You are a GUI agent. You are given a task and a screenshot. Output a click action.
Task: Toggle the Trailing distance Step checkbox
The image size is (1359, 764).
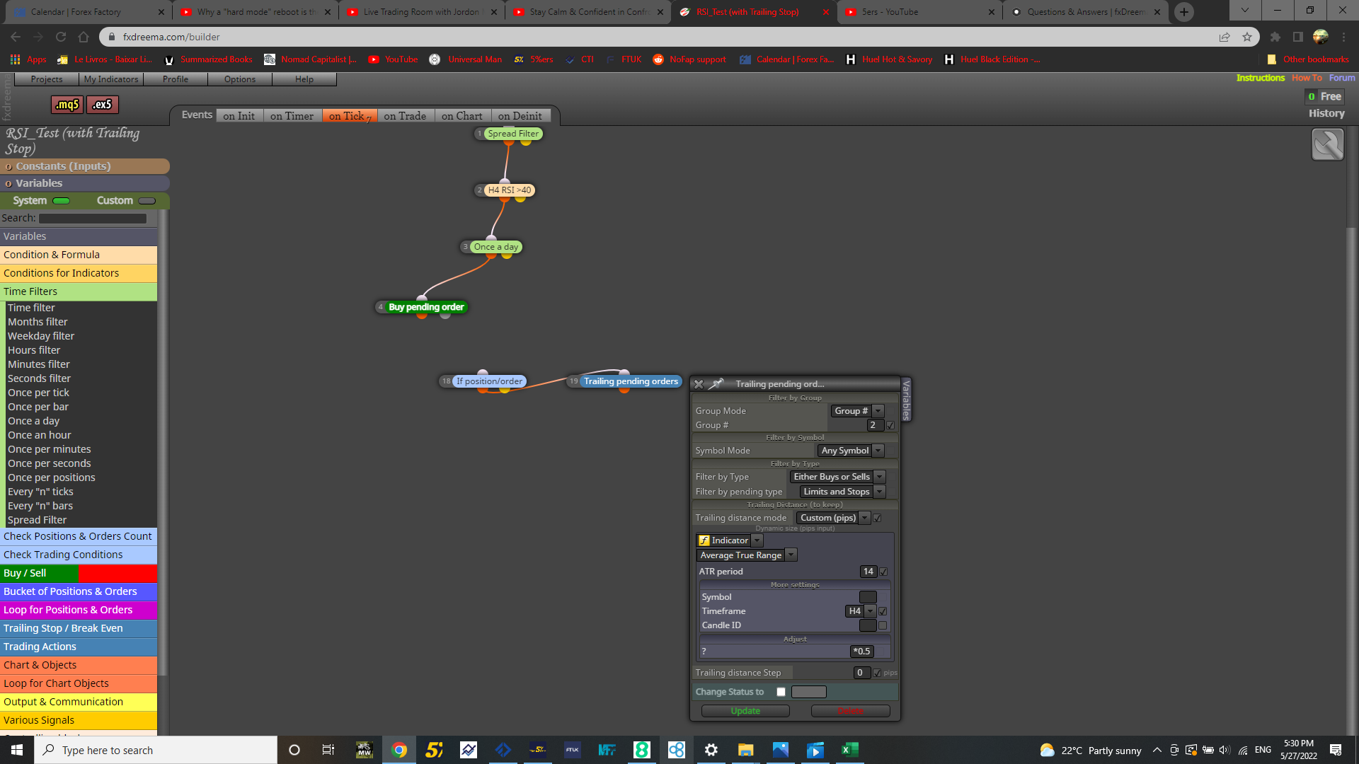point(878,673)
